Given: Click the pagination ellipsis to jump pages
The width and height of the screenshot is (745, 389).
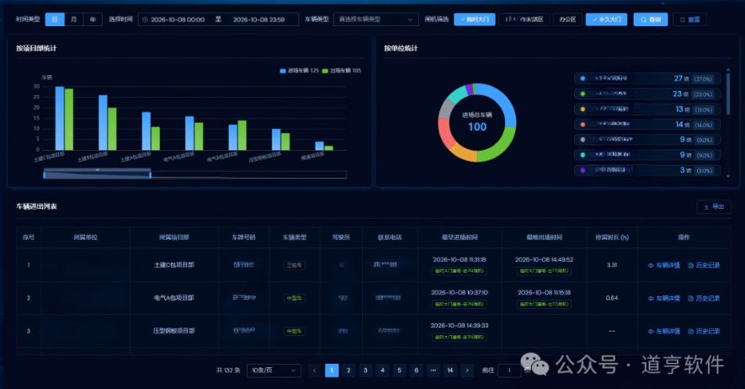Looking at the screenshot, I should coord(433,370).
